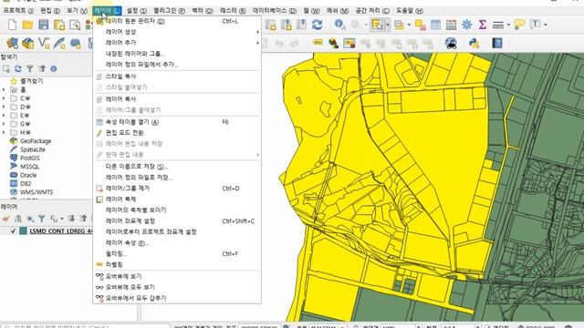Open Layer Styling paintbrush in Layers panel
Viewport: 584px width, 328px height.
point(6,219)
